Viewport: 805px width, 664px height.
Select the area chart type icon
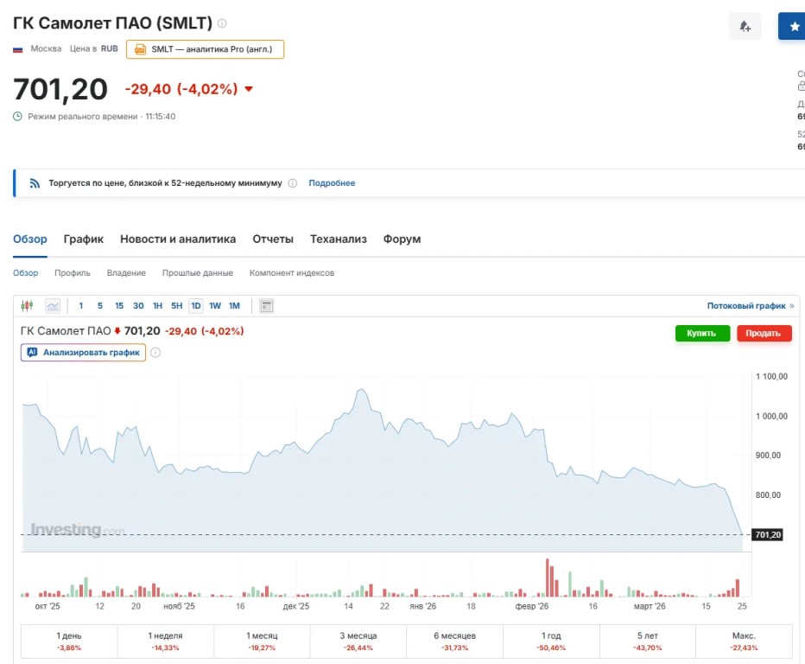coord(53,305)
